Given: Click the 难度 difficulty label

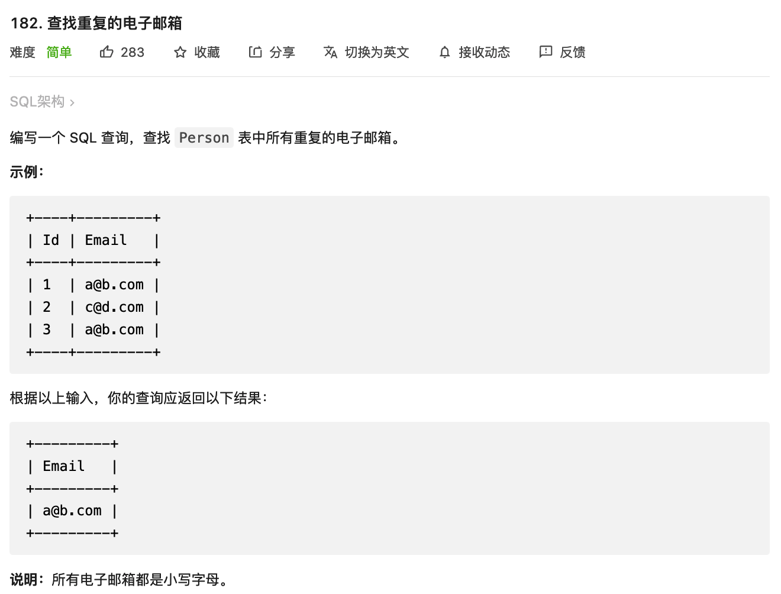Looking at the screenshot, I should click(22, 53).
